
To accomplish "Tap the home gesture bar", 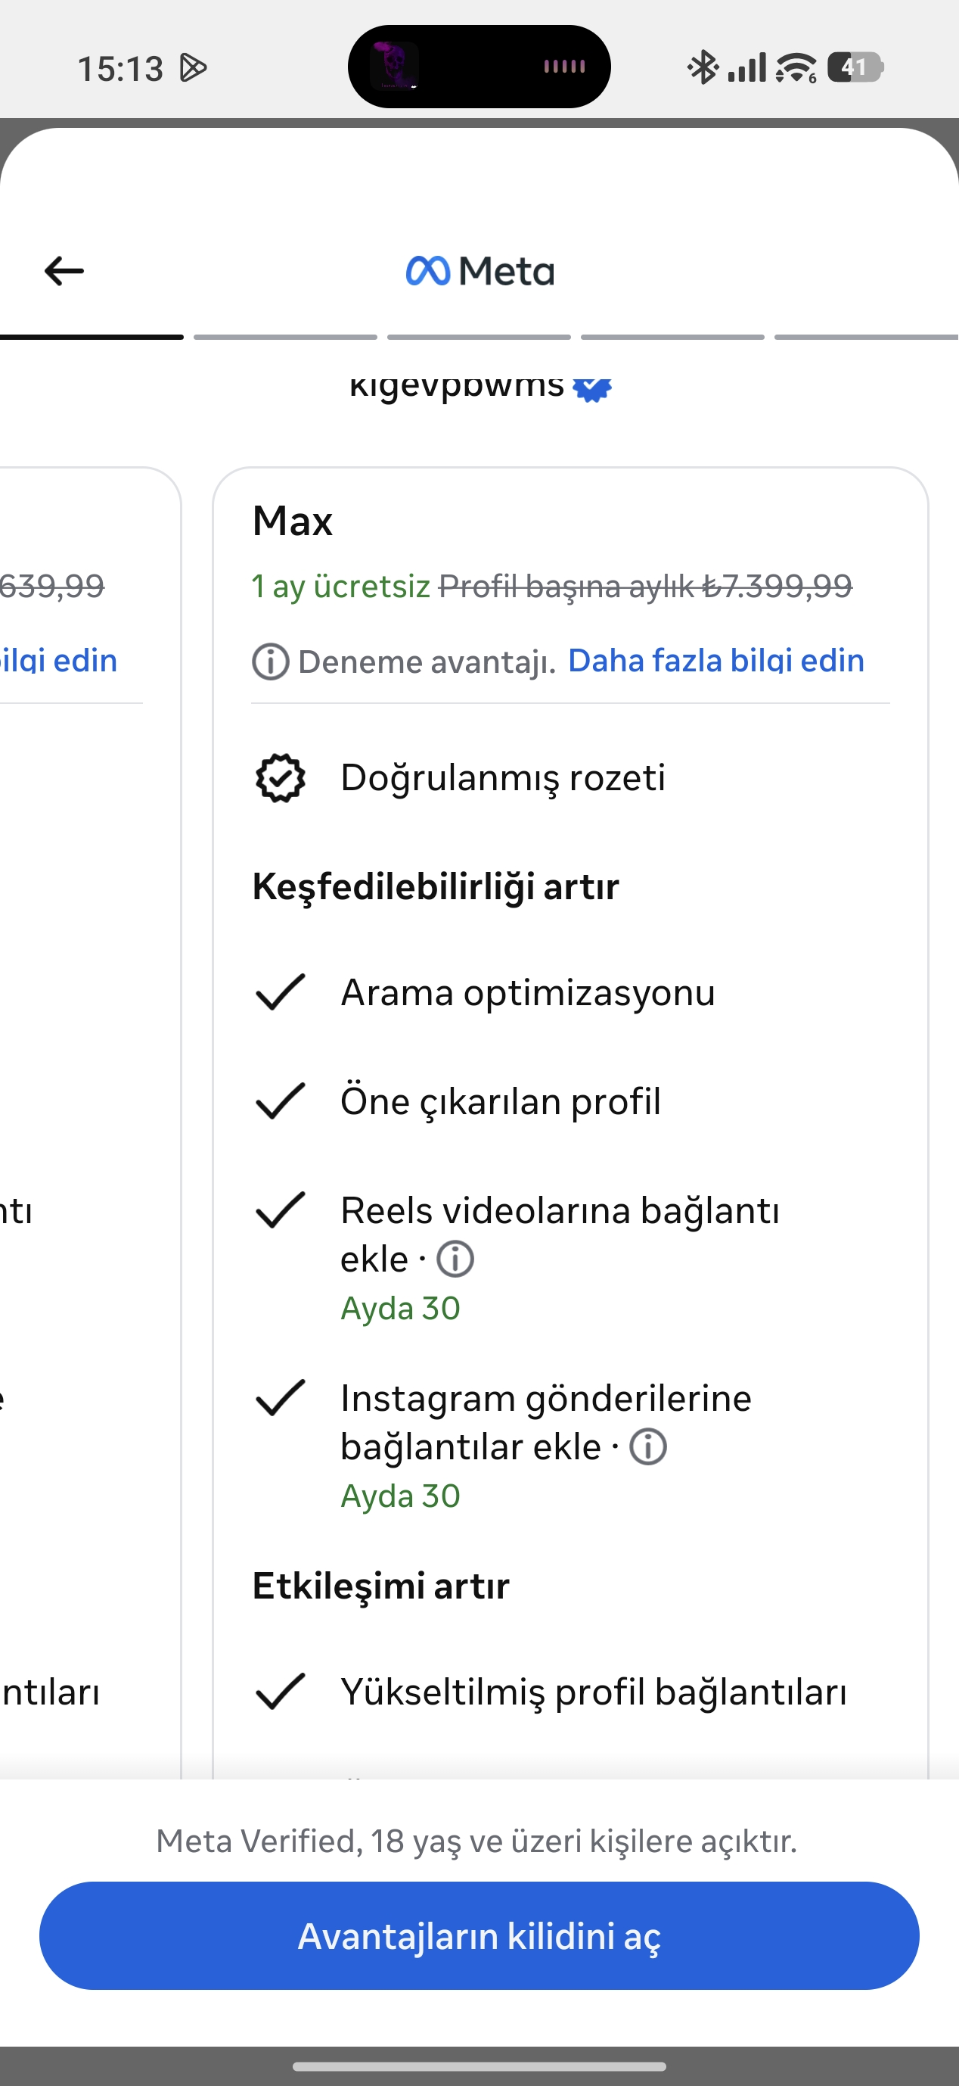I will pos(479,2066).
